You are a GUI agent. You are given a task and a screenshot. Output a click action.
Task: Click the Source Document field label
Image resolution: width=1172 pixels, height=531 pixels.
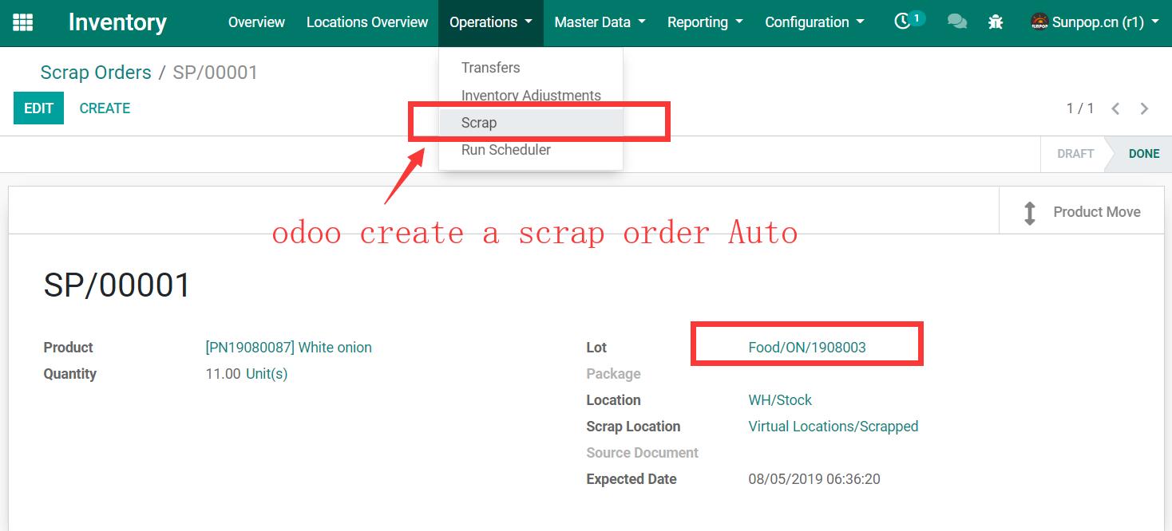point(643,453)
